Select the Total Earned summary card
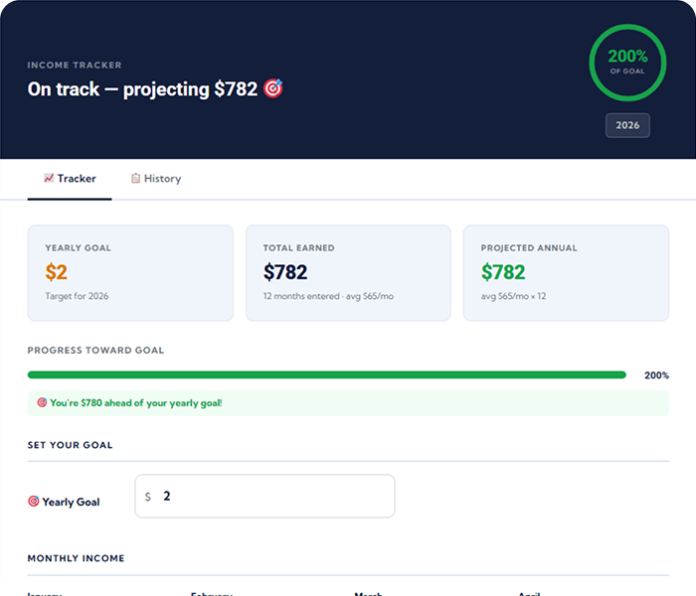Viewport: 696px width, 596px height. click(x=348, y=273)
